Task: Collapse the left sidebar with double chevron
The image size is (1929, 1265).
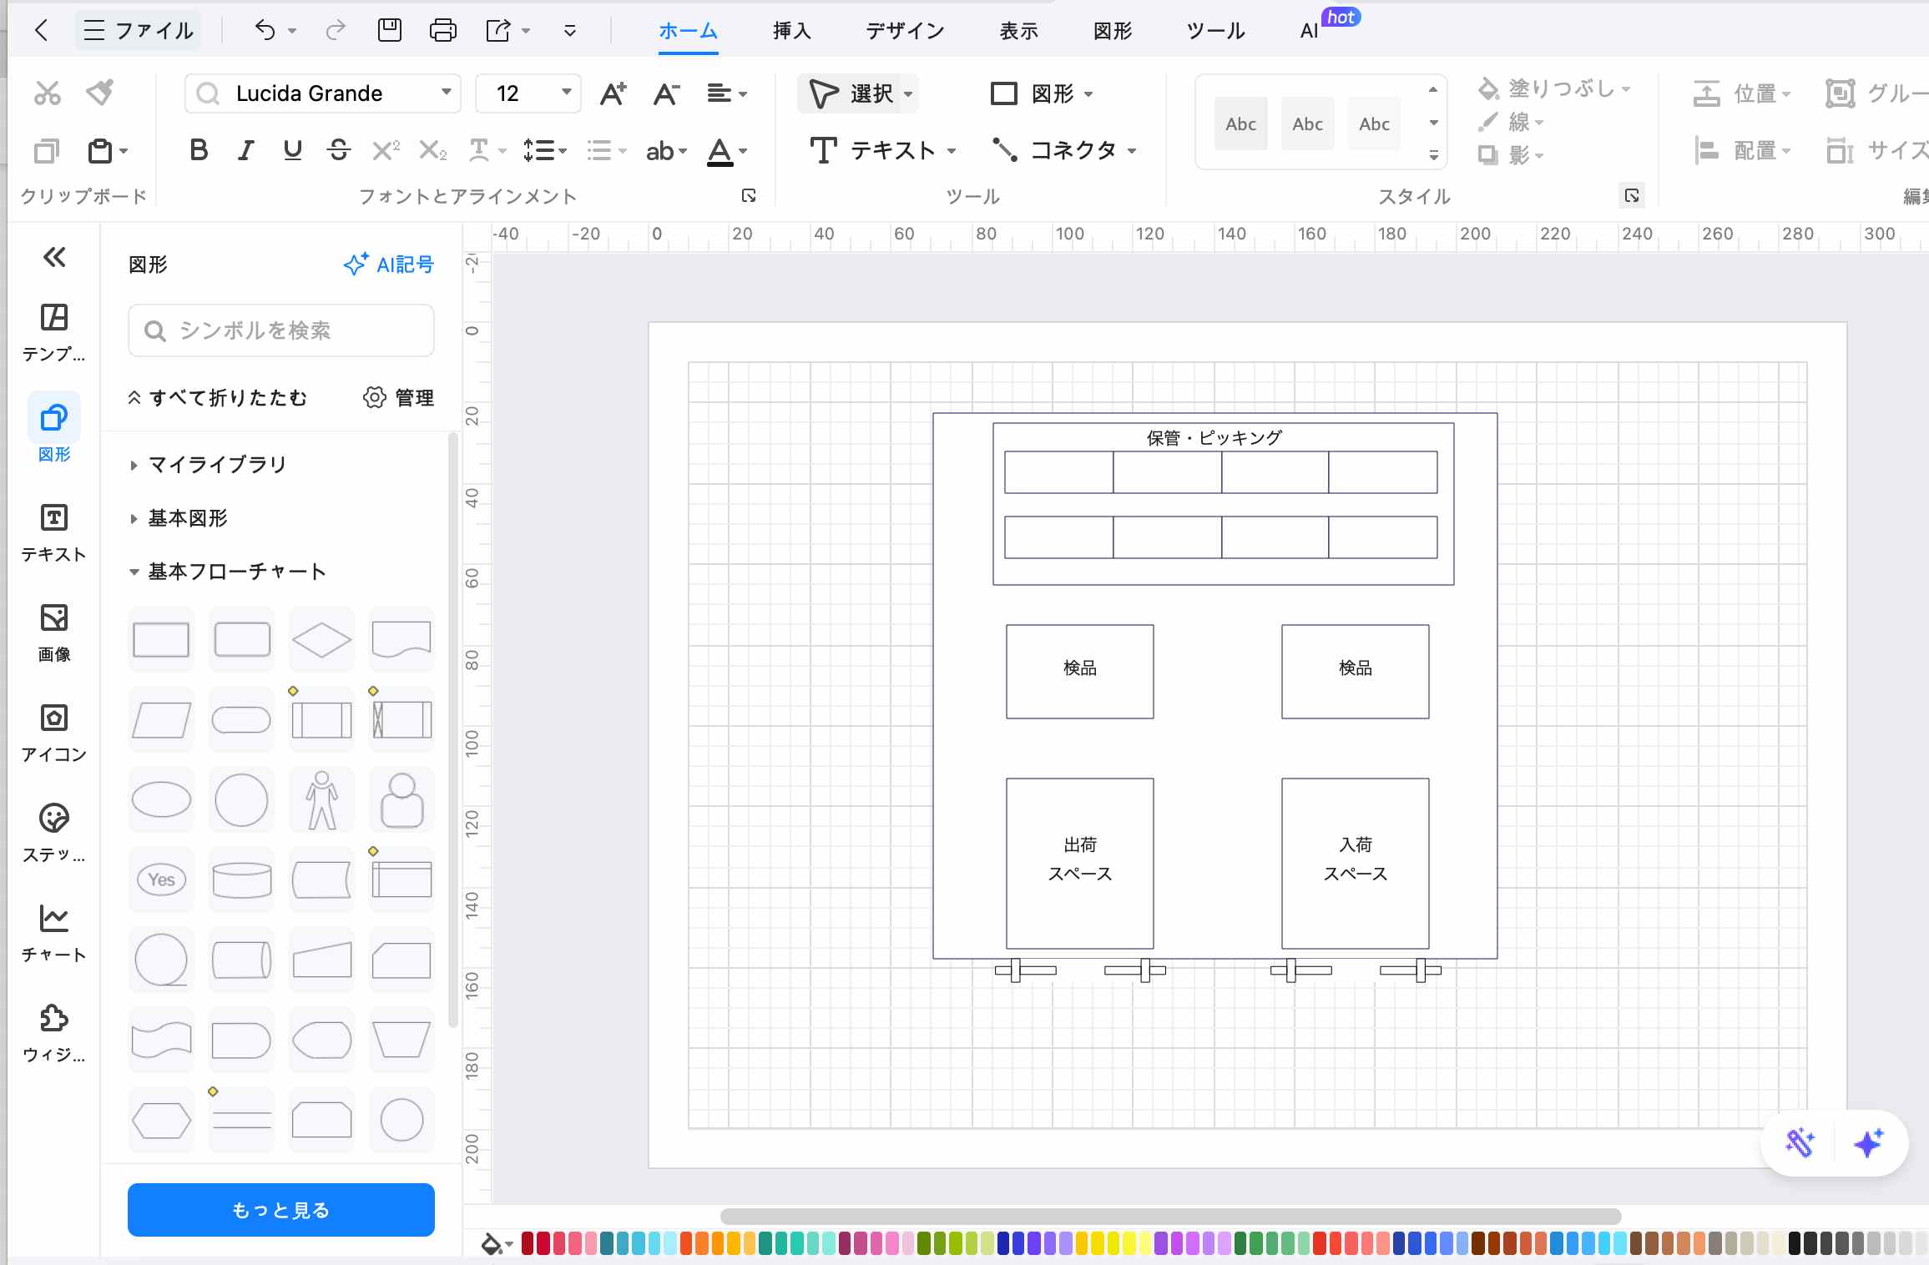Action: tap(54, 256)
